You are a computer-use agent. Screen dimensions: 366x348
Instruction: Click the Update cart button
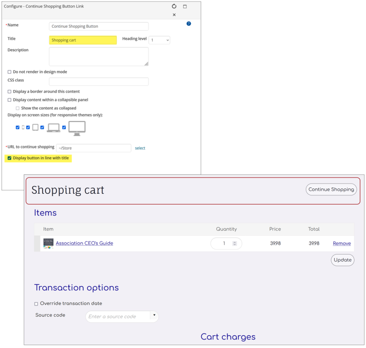point(342,260)
